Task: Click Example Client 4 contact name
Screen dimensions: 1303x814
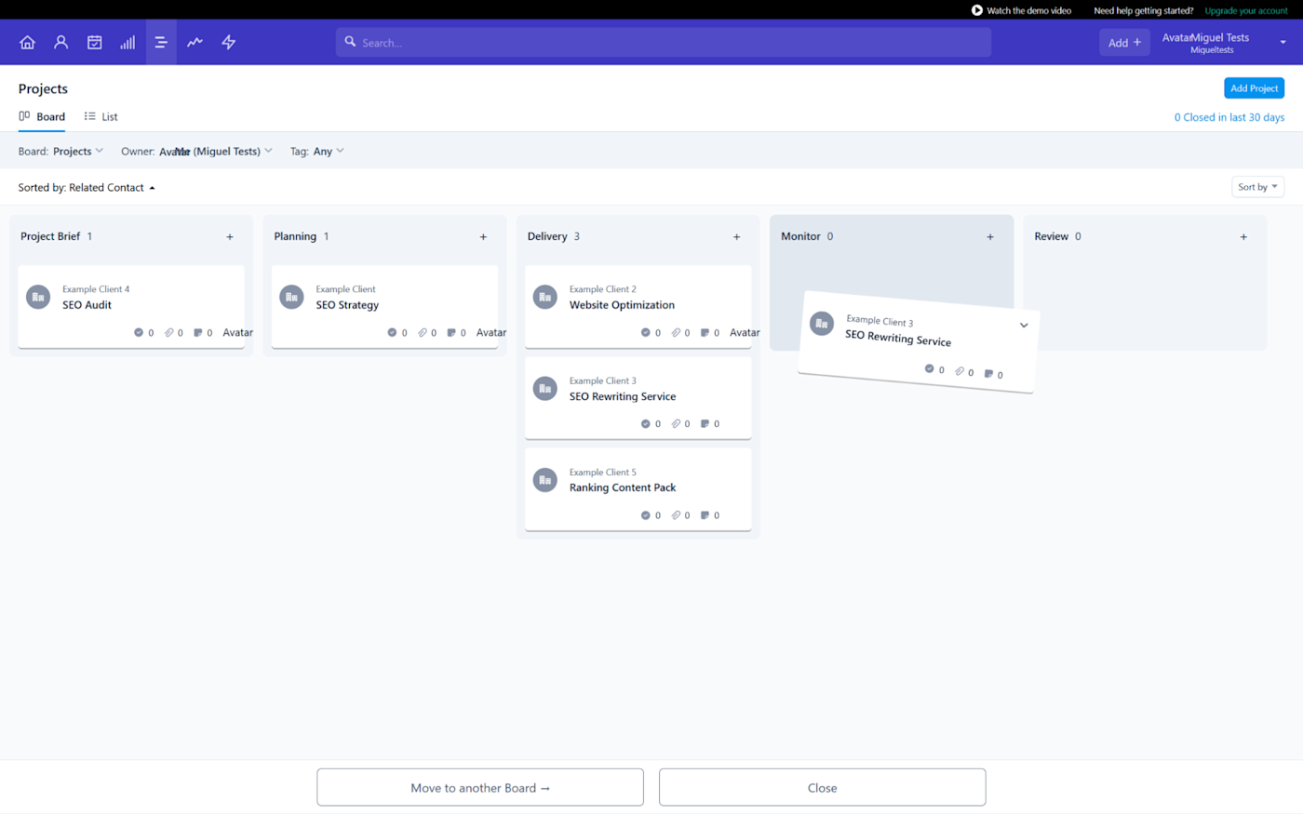Action: point(96,289)
